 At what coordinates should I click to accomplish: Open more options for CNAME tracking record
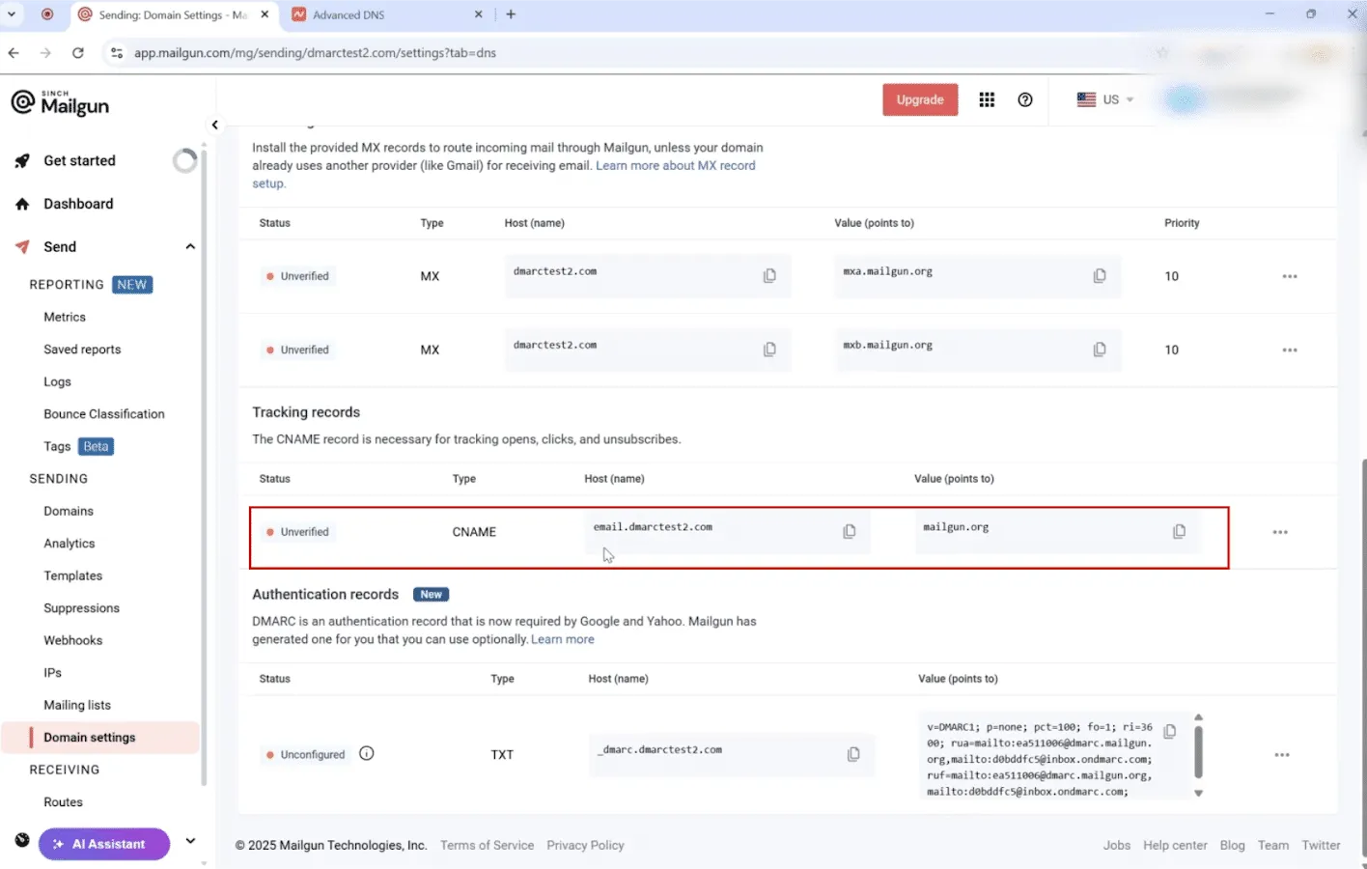tap(1280, 532)
